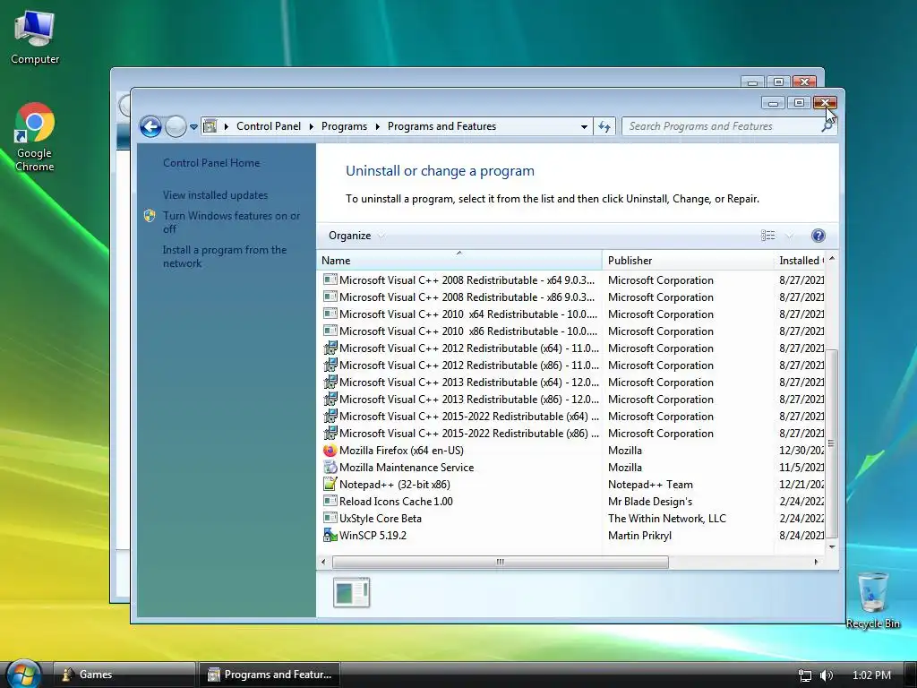Select Visual C++ 2010 x64 icon
917x688 pixels.
[x=330, y=314]
